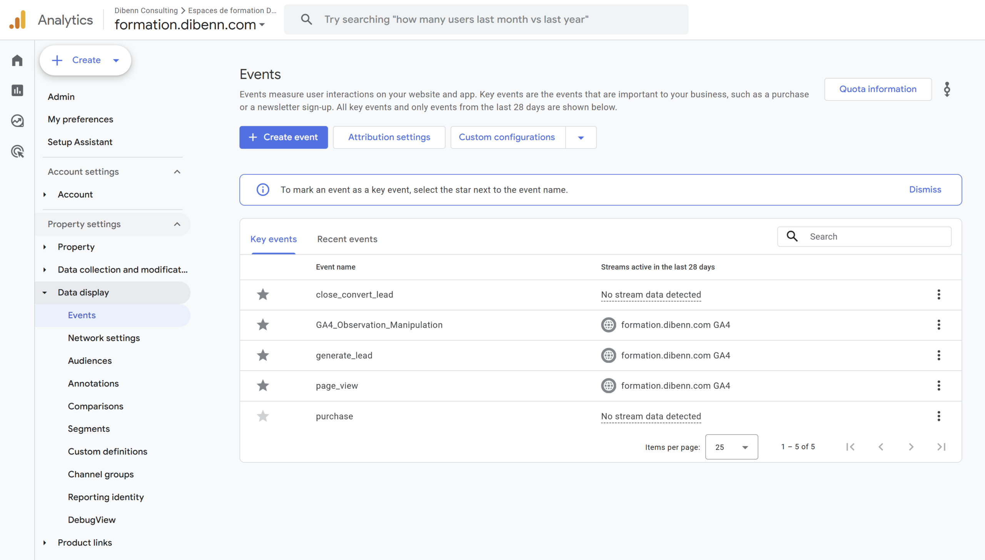Open Audiences in Data display menu

coord(90,361)
